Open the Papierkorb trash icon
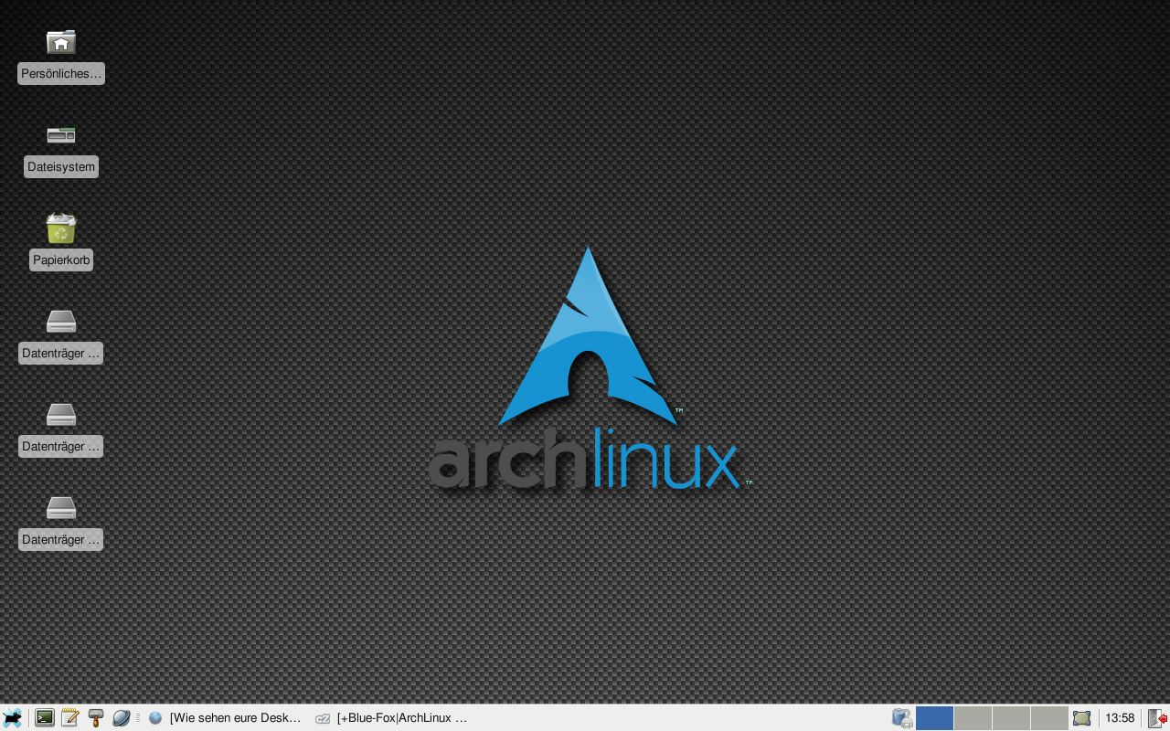 [61, 229]
